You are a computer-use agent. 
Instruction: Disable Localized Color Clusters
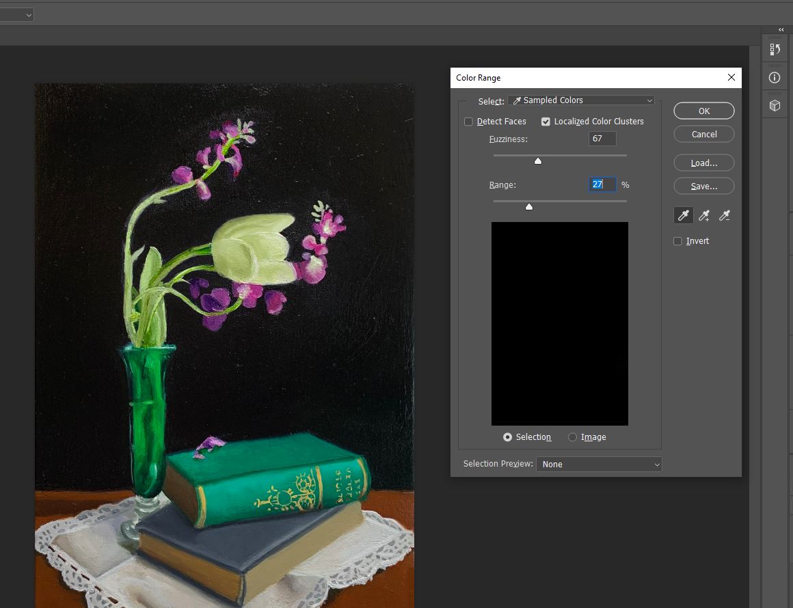pyautogui.click(x=546, y=121)
